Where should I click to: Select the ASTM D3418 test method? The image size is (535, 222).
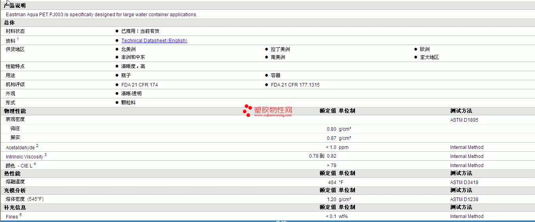coord(464,182)
